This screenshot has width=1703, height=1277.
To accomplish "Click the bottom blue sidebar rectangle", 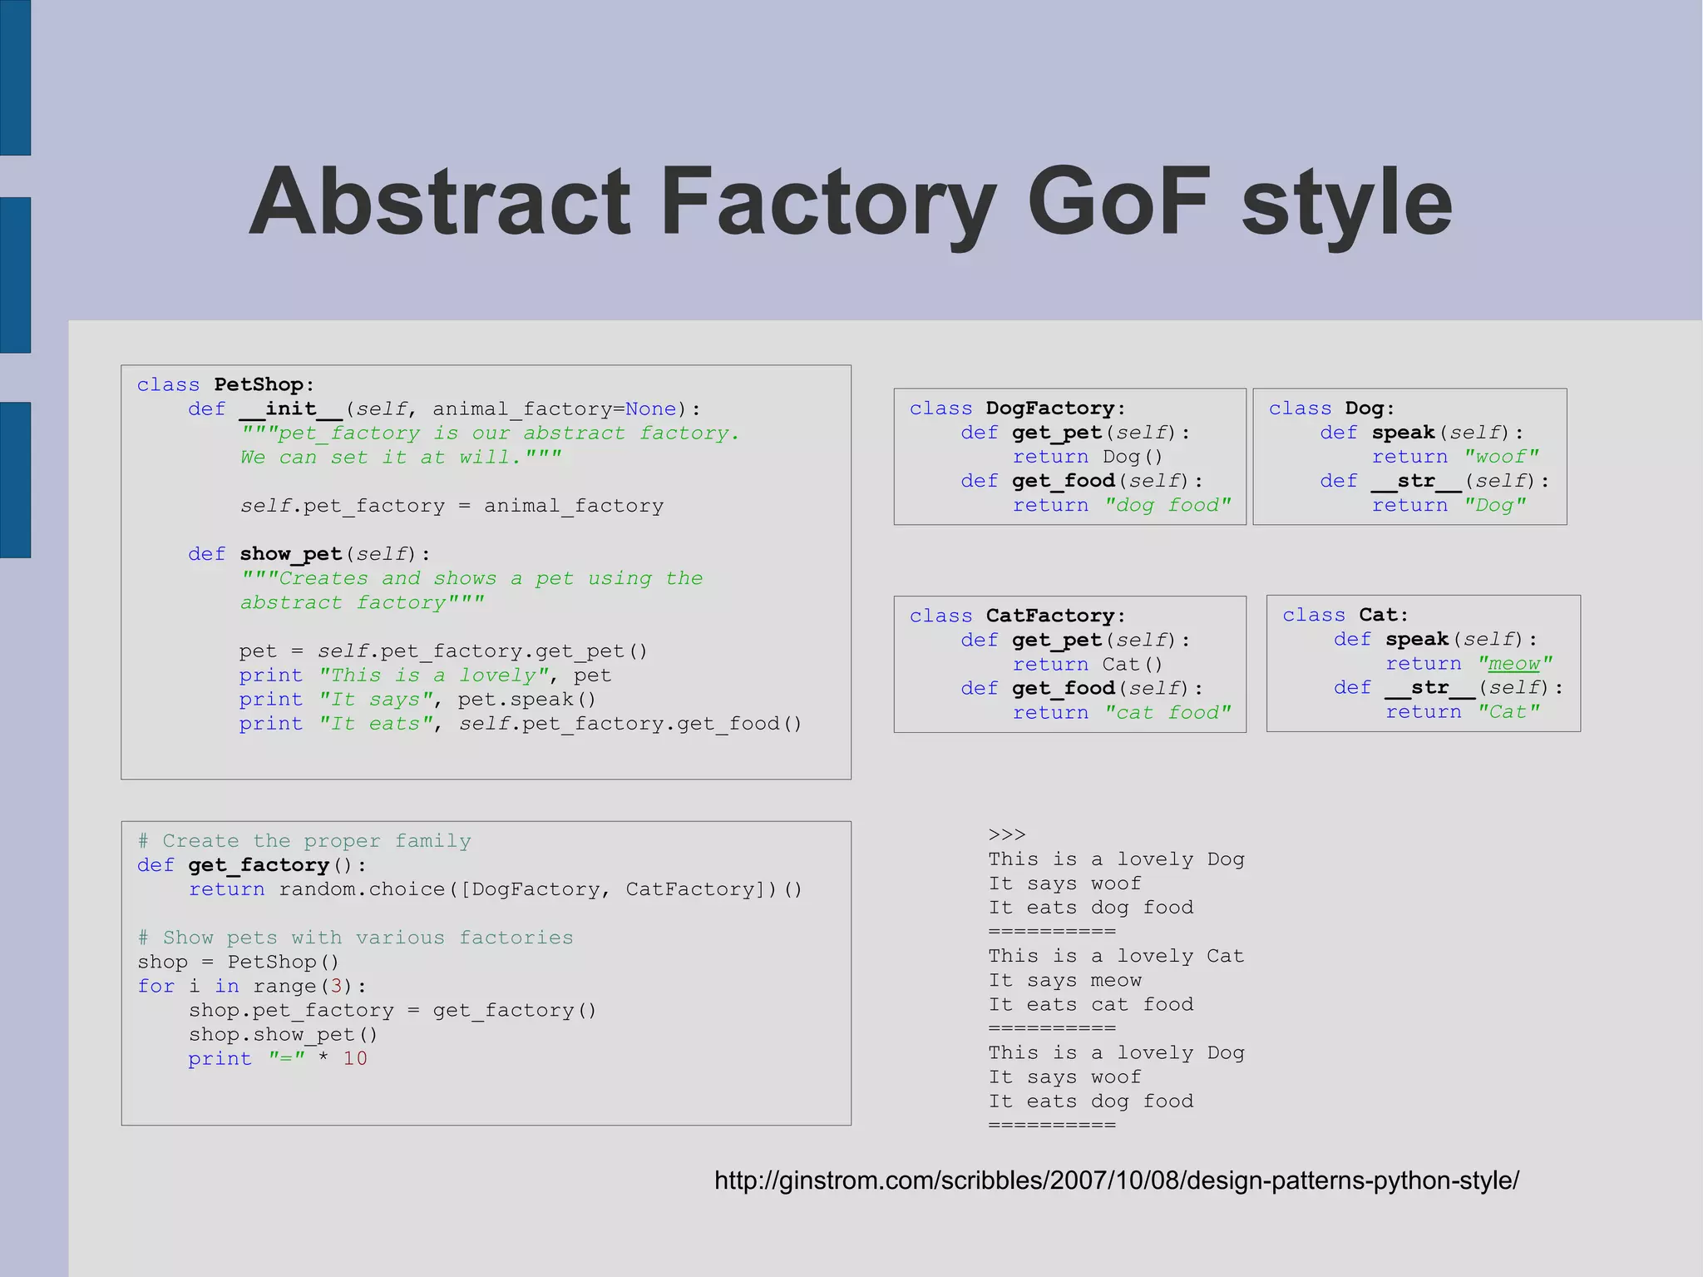I will pos(15,479).
